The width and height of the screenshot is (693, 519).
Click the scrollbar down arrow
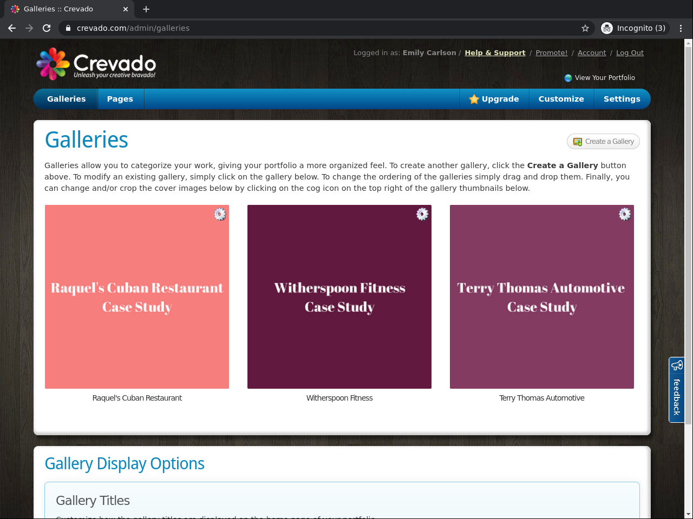tap(689, 514)
